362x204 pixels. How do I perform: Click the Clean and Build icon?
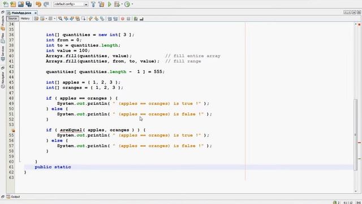click(101, 4)
